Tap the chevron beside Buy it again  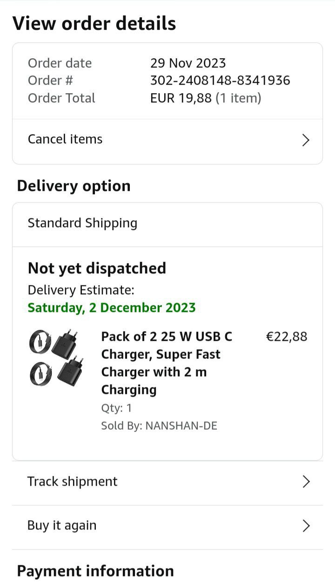point(306,526)
